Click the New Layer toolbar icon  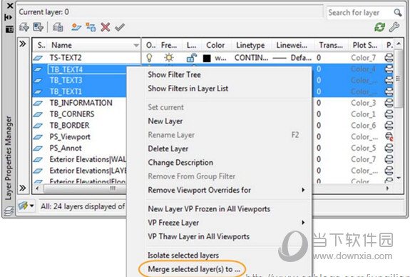76,27
